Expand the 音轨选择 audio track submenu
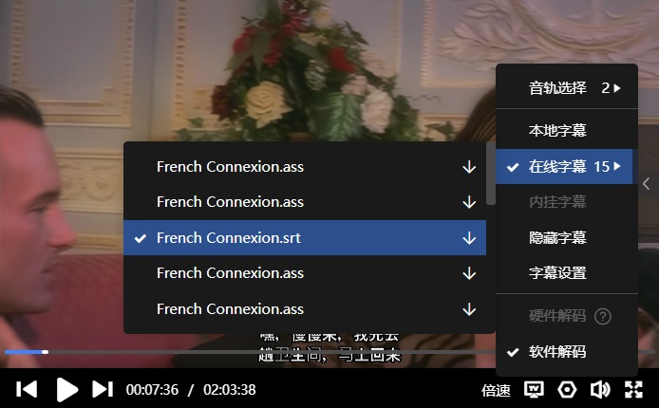 (567, 88)
